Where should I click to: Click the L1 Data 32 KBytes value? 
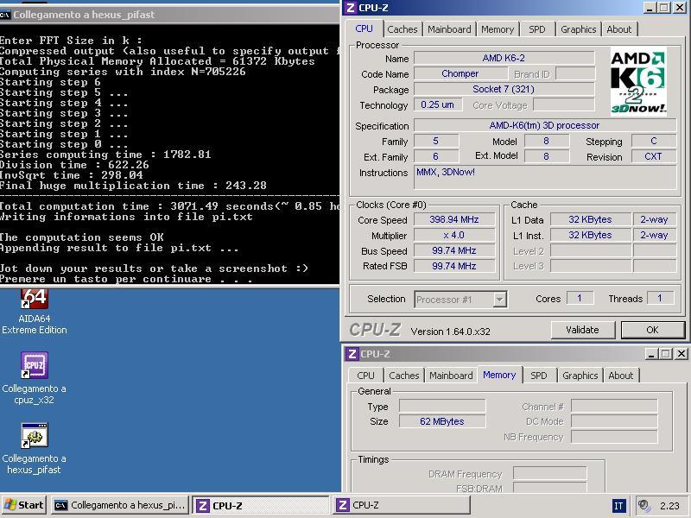(x=590, y=219)
